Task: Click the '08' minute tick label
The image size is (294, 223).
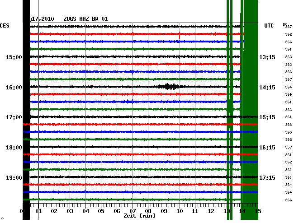Action: click(x=148, y=211)
